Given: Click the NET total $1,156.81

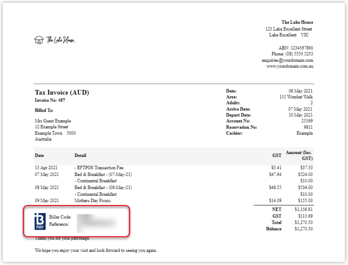Looking at the screenshot, I should tap(304, 209).
